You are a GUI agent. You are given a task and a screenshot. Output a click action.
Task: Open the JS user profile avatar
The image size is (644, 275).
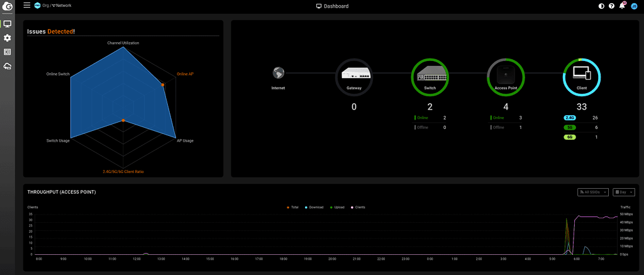click(635, 6)
